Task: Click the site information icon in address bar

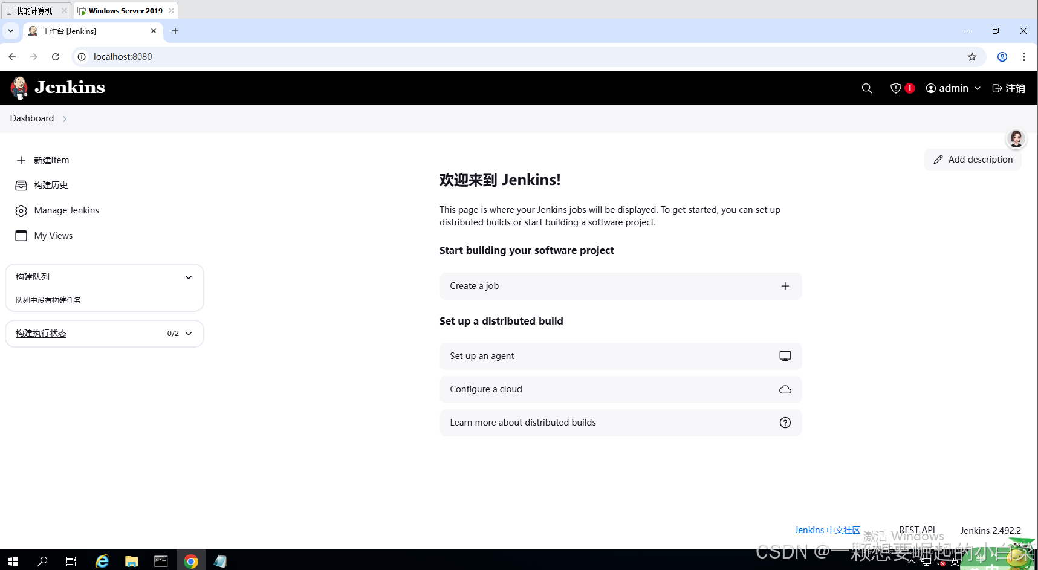Action: coord(82,57)
